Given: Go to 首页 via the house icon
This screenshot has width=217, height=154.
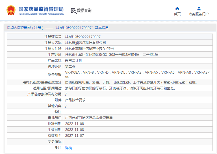Looking at the screenshot, I should pos(177,9).
